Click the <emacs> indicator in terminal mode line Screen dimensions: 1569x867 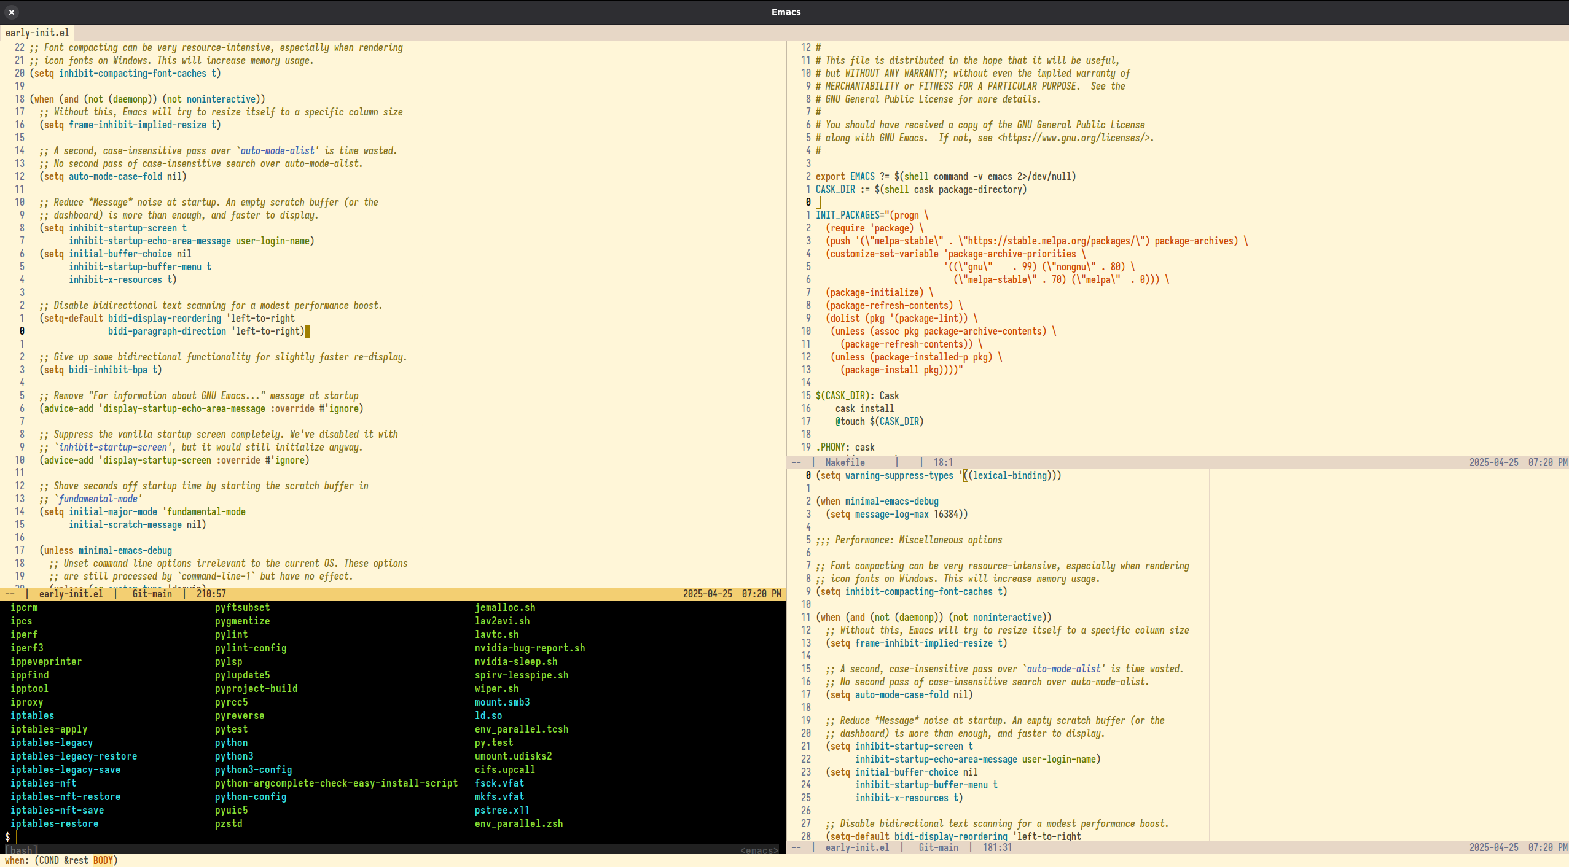[x=759, y=850]
